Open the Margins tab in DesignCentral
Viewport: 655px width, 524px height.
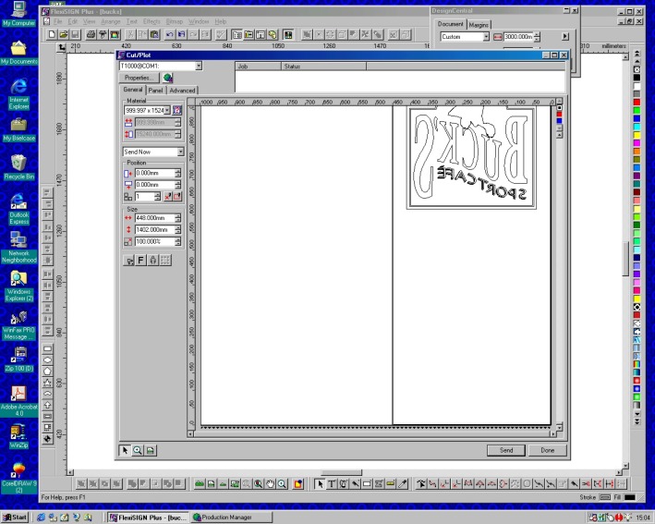click(479, 25)
